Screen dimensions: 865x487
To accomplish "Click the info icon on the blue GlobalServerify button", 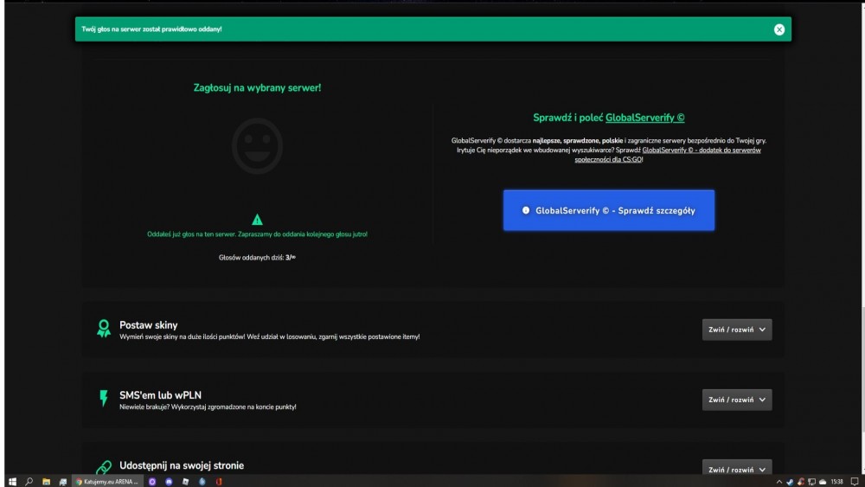I will pos(526,210).
